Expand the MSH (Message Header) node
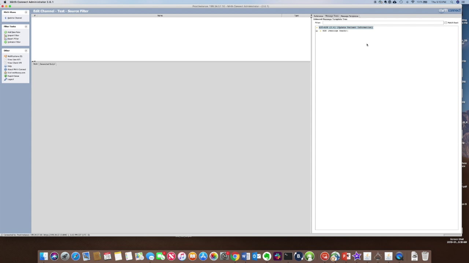Screen dimensions: 469x263 317,31
